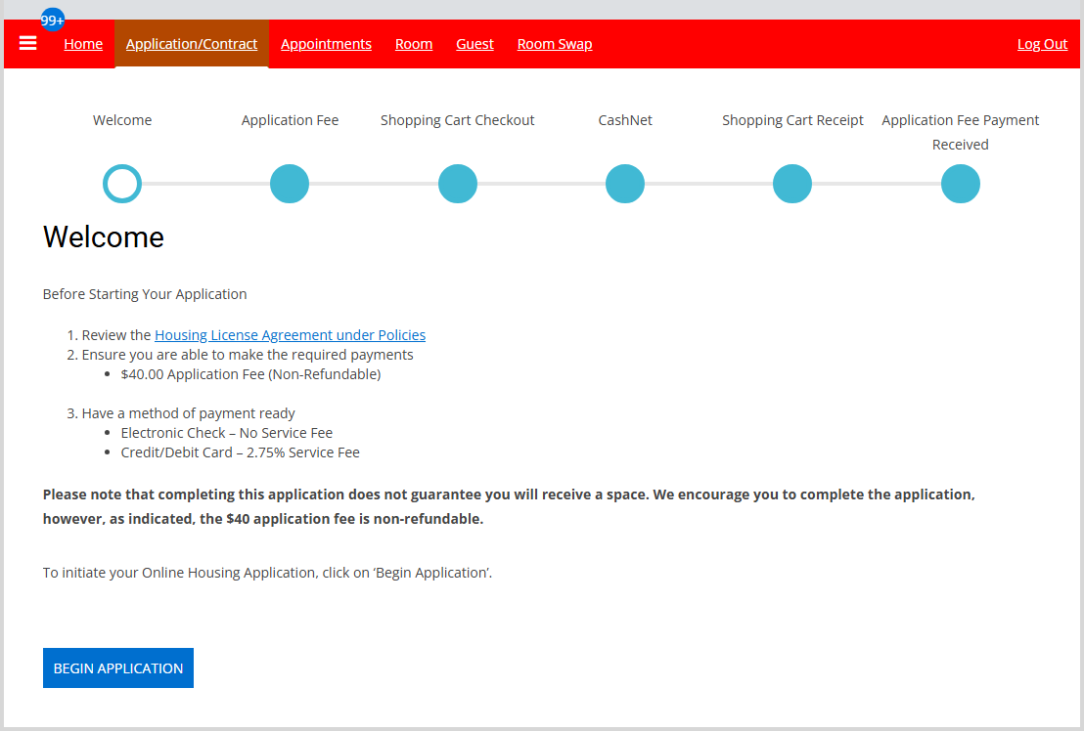Select the Welcome step circle
The height and width of the screenshot is (731, 1084).
click(x=122, y=184)
